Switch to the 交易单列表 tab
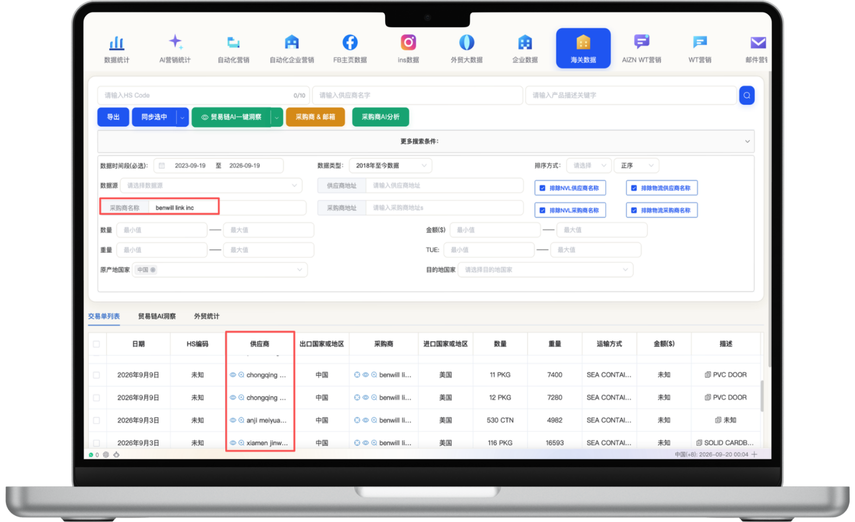 click(104, 316)
